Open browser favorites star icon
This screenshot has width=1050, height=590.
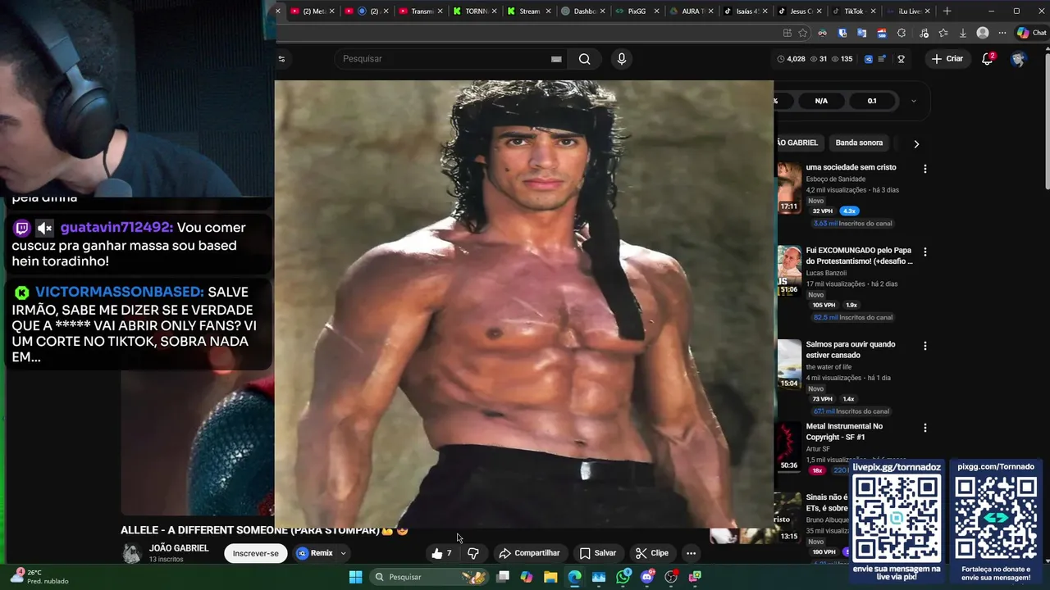click(x=803, y=33)
